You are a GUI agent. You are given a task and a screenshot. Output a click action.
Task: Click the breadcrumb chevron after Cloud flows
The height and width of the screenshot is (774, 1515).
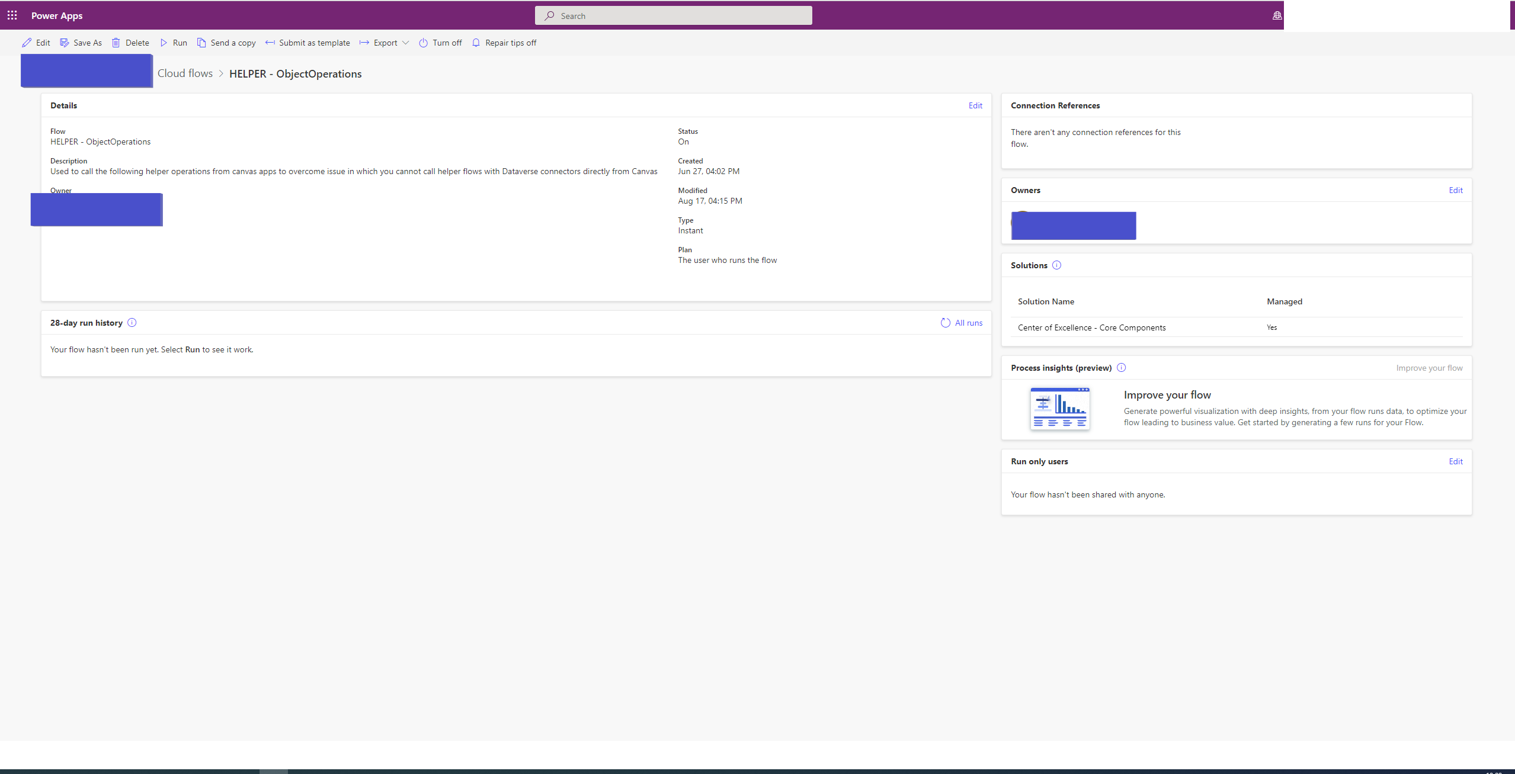[220, 73]
